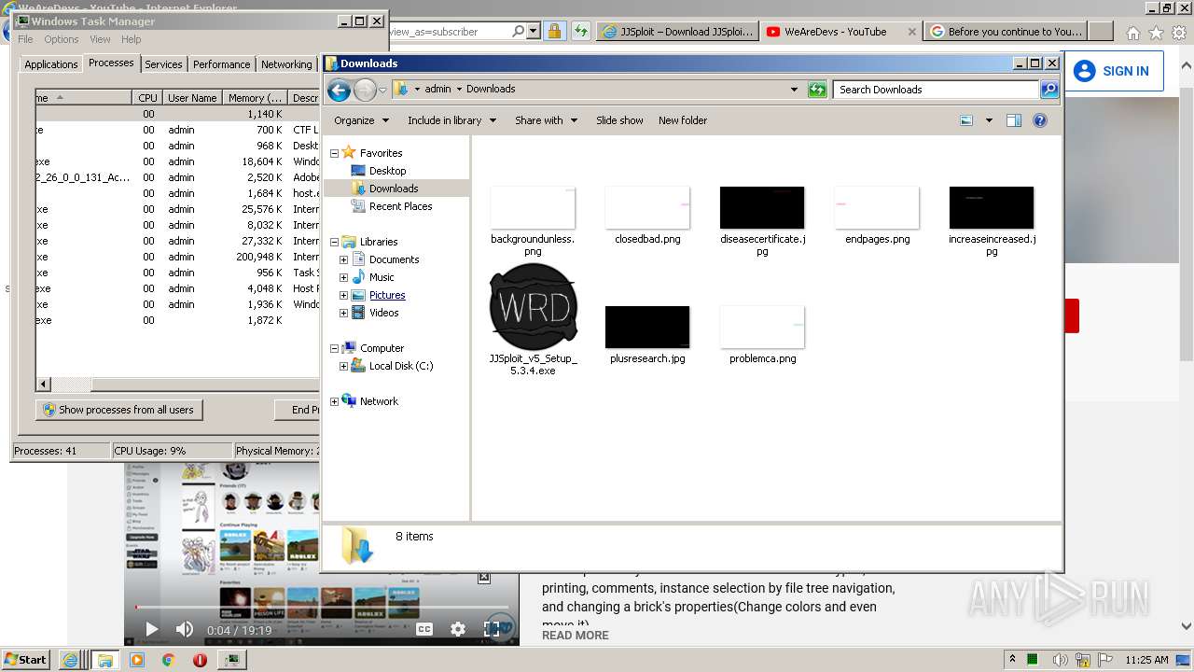Open Windows Explorer taskbar button
Viewport: 1194px width, 672px height.
coord(105,660)
